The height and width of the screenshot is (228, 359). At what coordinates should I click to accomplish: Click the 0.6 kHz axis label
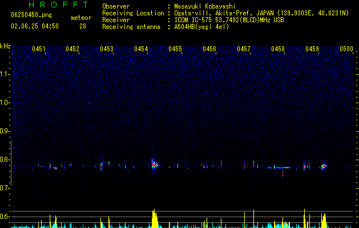pyautogui.click(x=5, y=217)
